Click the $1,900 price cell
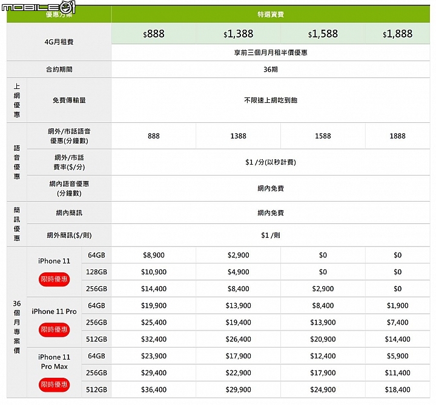The height and width of the screenshot is (405, 436). [x=397, y=306]
